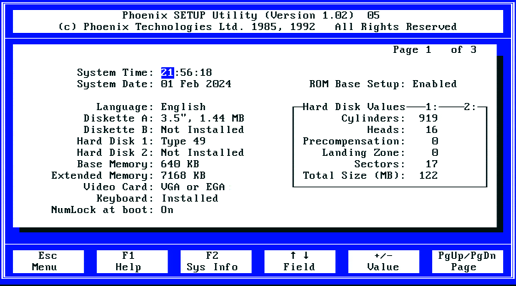This screenshot has width=516, height=286.
Task: Select the day 01 in System Date
Action: point(167,84)
